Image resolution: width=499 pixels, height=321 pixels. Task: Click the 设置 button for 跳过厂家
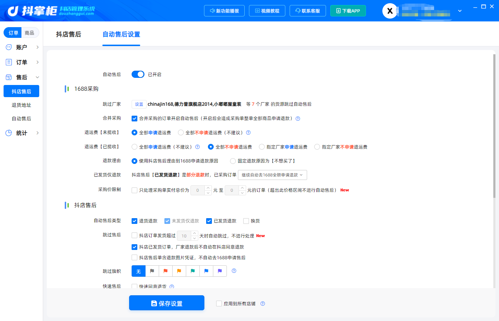tap(139, 104)
